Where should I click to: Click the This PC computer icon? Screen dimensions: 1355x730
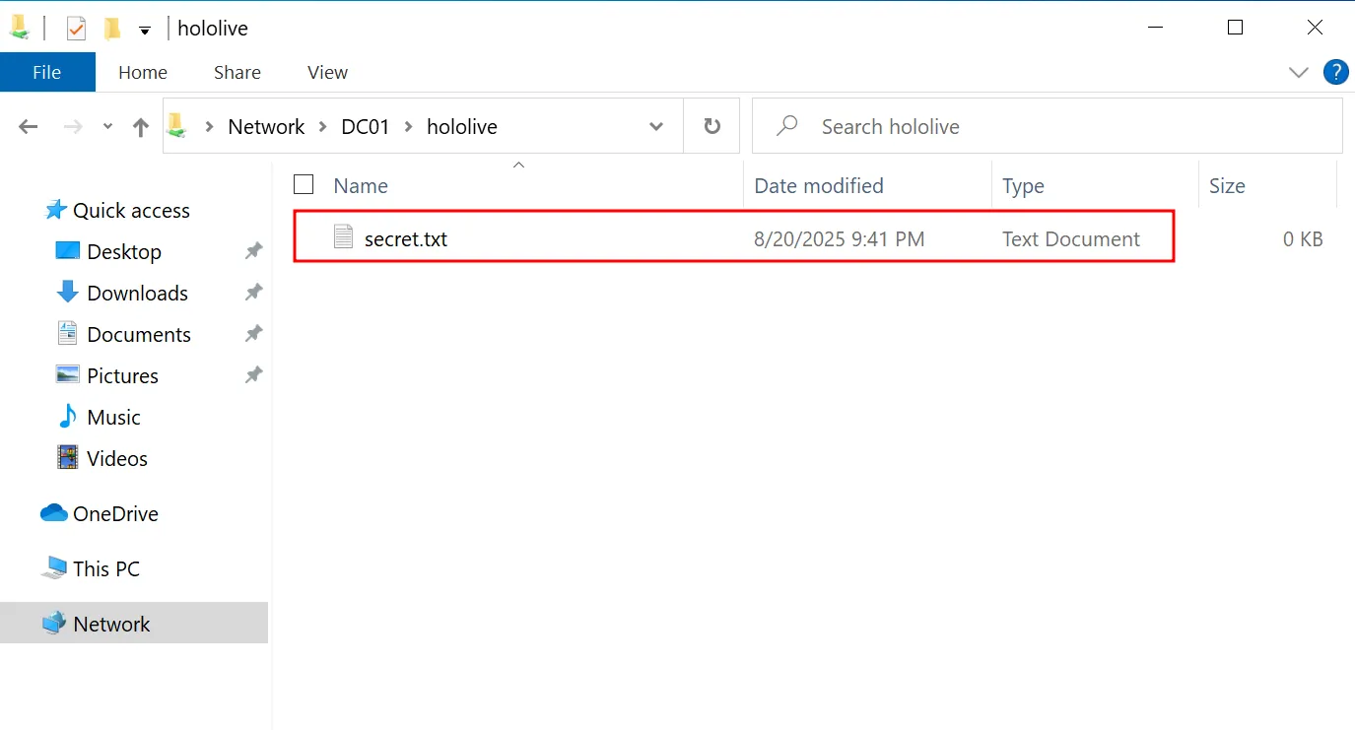point(54,568)
